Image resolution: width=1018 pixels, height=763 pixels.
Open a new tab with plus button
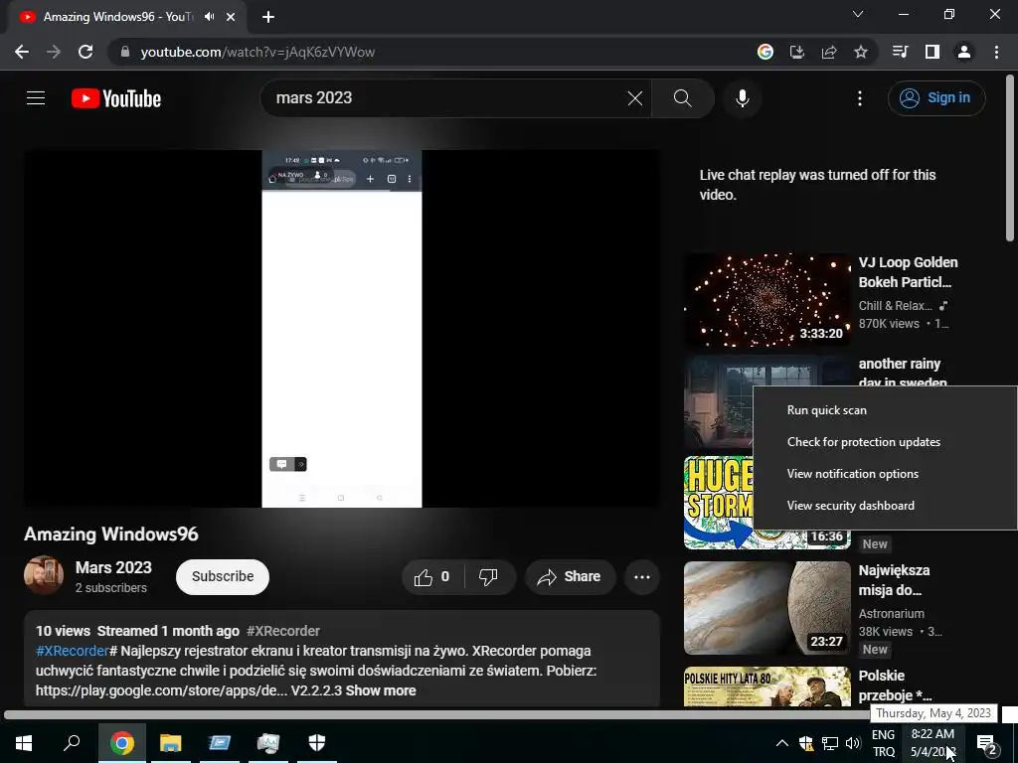(x=268, y=17)
